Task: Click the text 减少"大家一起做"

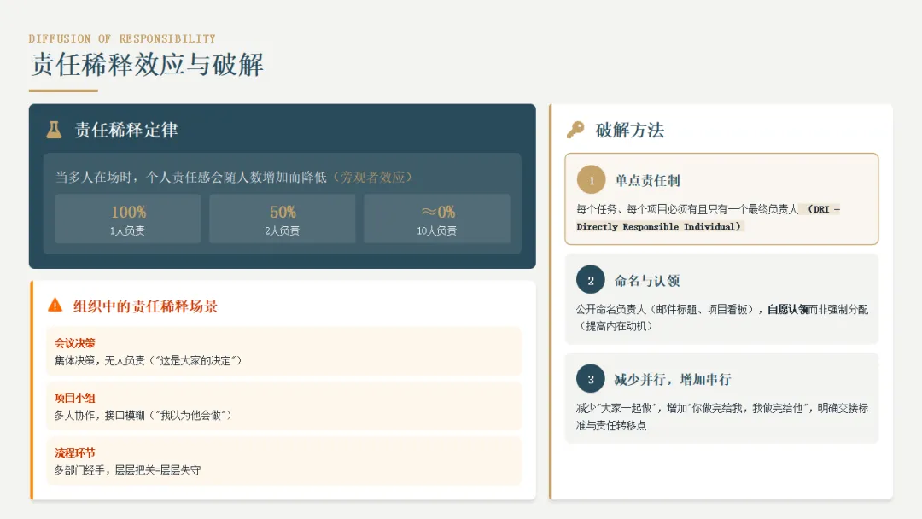Action: click(617, 408)
